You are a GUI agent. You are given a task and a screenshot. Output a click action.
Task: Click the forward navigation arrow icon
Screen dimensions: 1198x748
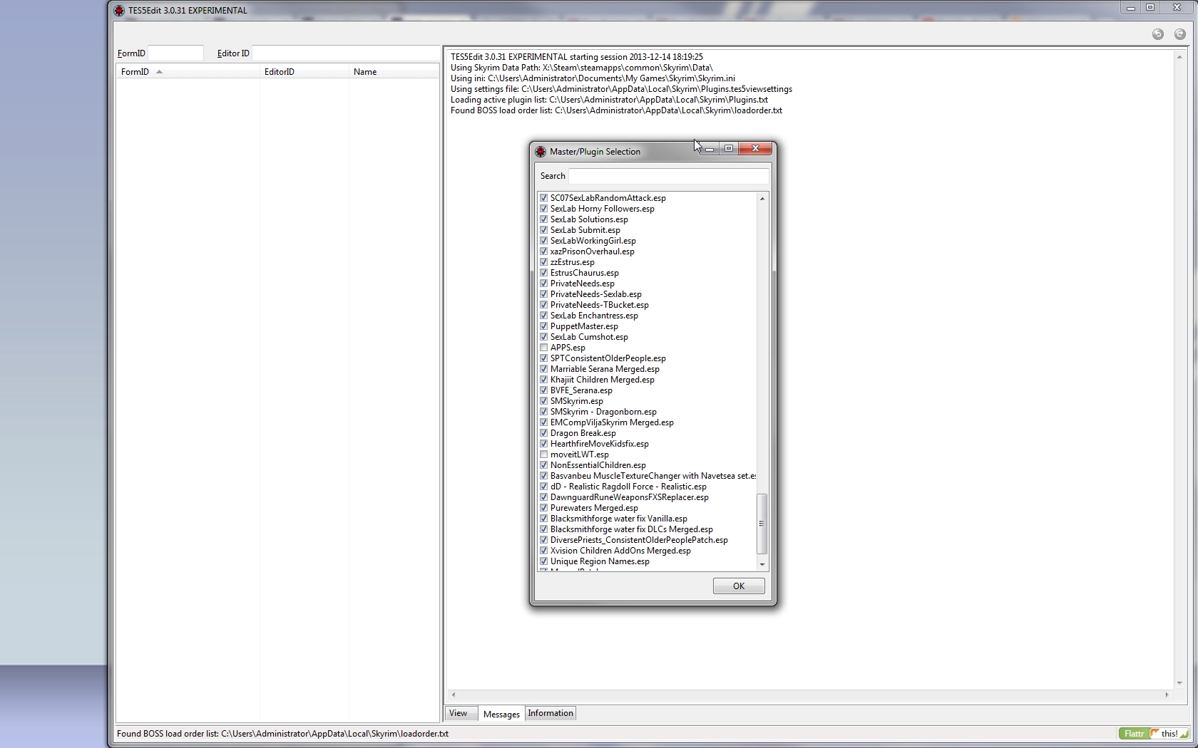pyautogui.click(x=1180, y=34)
